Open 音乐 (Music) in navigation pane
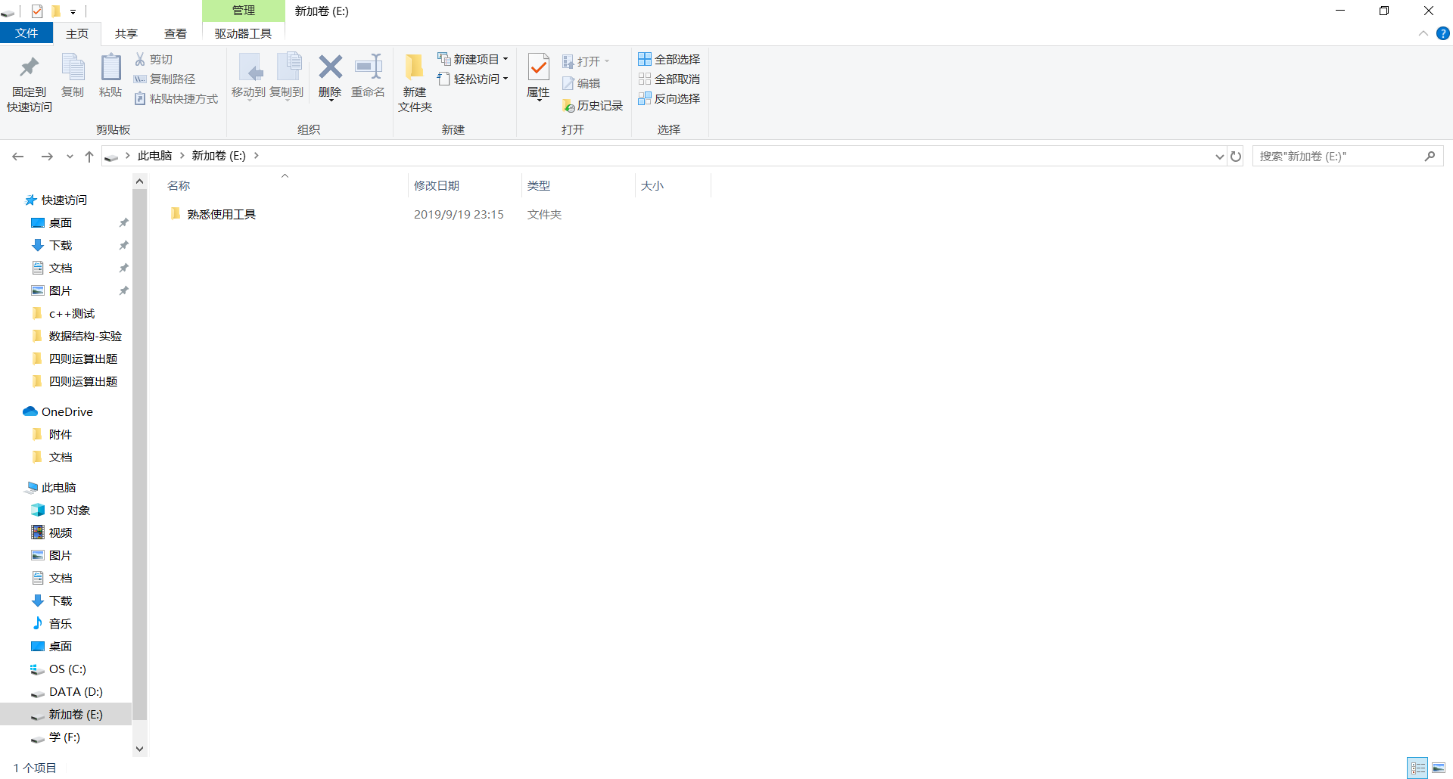The width and height of the screenshot is (1453, 779). pos(61,624)
